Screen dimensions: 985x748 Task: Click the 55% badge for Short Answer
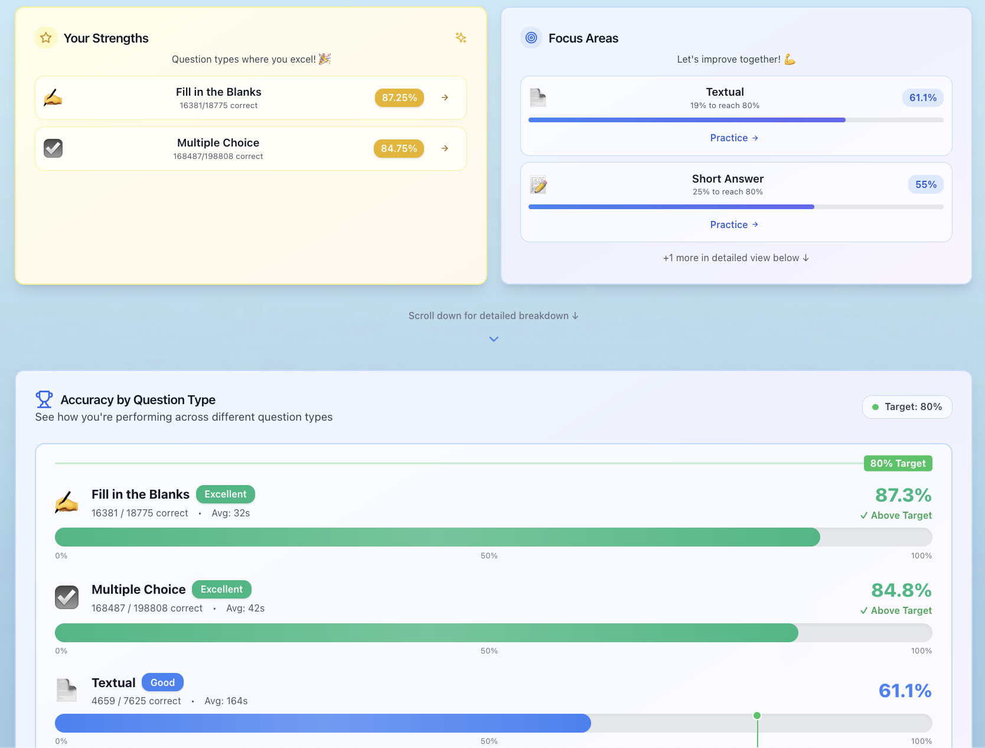(x=925, y=184)
